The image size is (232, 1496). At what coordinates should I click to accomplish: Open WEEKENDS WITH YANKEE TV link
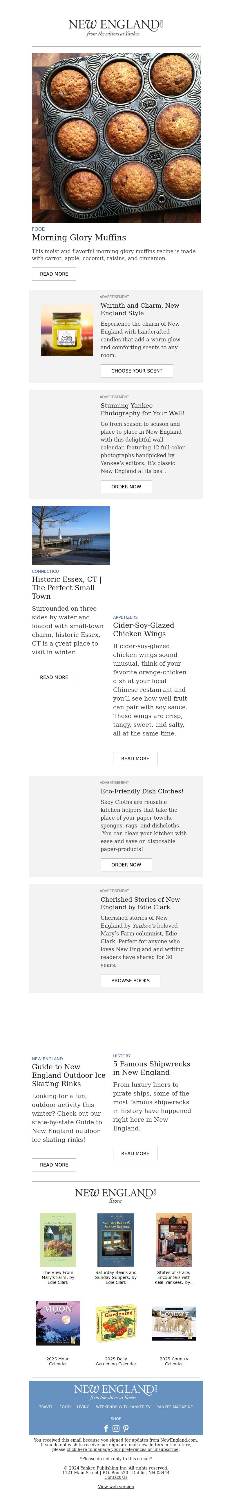tap(123, 1407)
